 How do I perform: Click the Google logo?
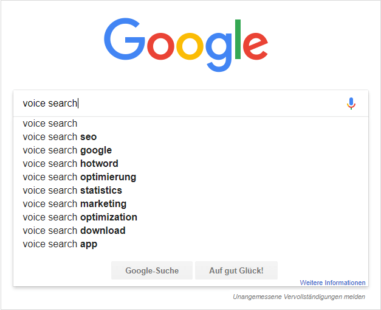(x=186, y=43)
